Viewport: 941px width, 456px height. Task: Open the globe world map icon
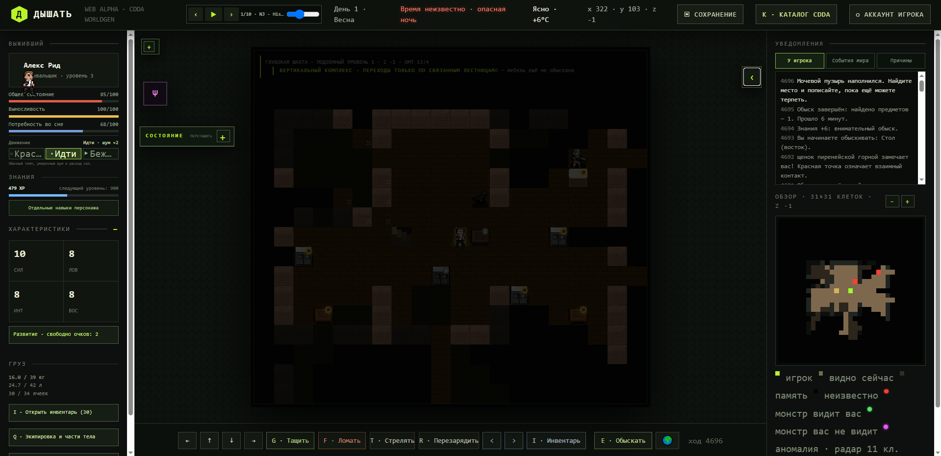667,440
